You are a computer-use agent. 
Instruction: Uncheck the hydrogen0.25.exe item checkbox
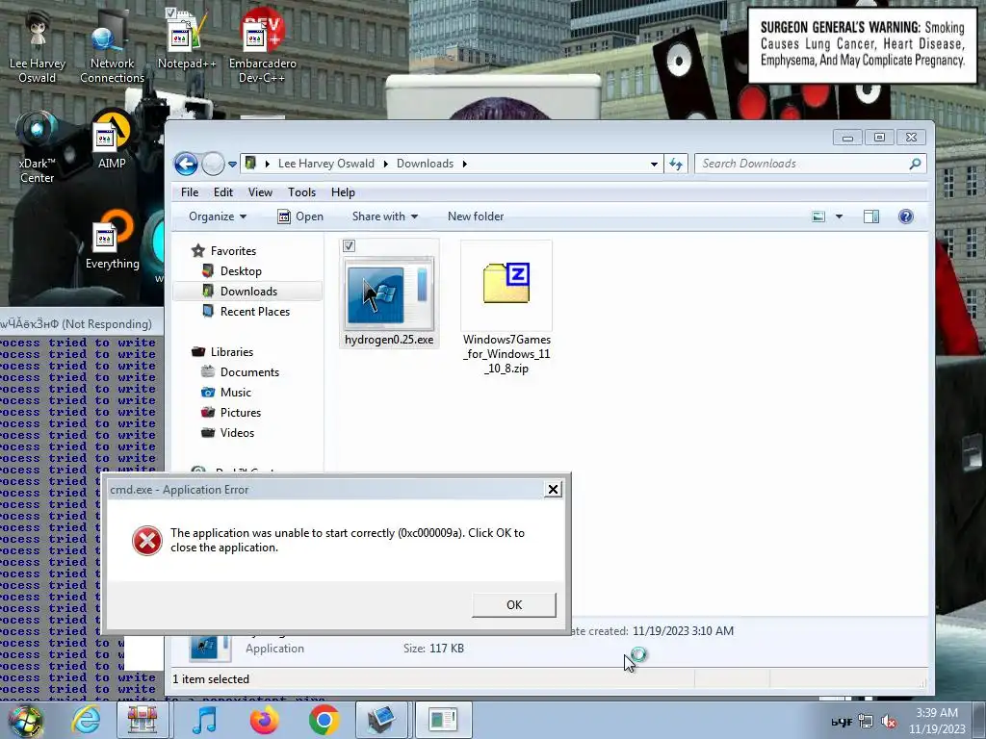pos(349,245)
